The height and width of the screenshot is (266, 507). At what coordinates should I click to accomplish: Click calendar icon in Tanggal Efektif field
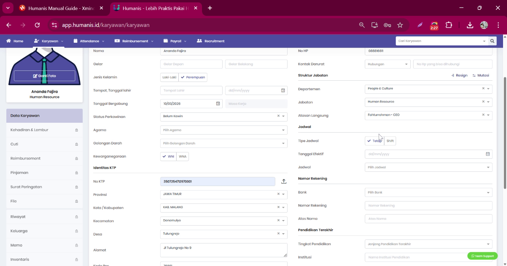(488, 154)
